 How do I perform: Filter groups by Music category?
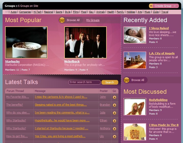147,12
